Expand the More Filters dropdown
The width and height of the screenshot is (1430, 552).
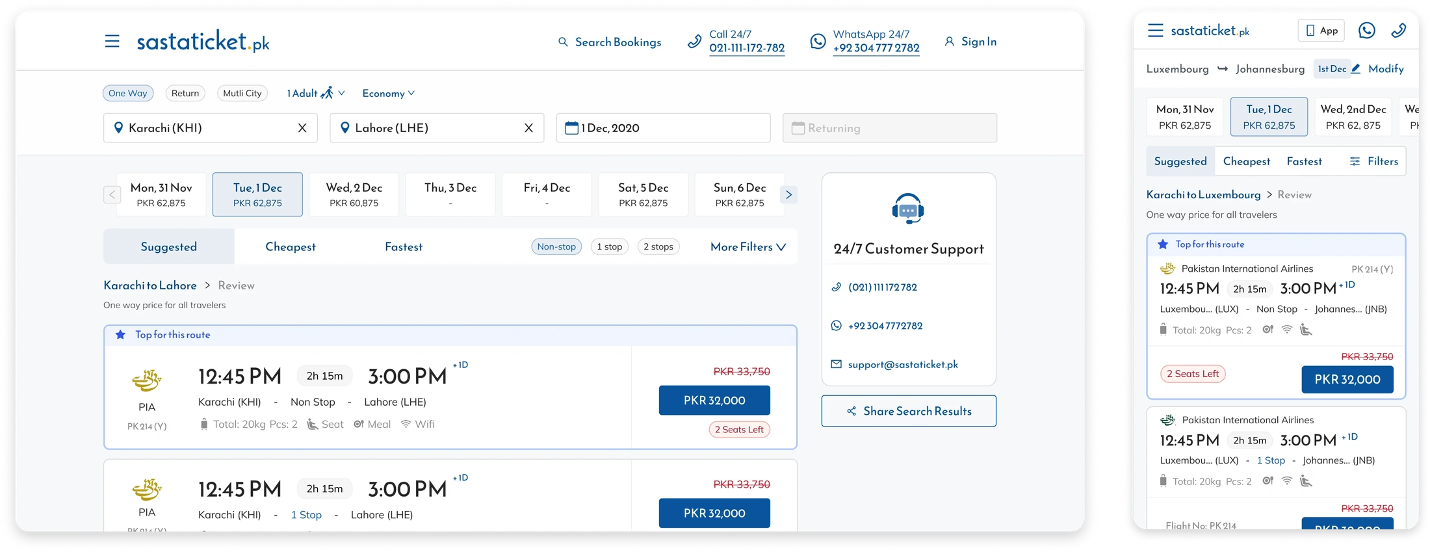click(x=748, y=247)
